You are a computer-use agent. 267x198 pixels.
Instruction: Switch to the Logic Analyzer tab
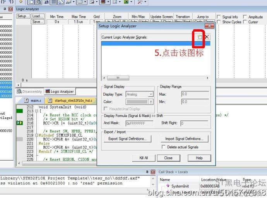click(x=60, y=91)
